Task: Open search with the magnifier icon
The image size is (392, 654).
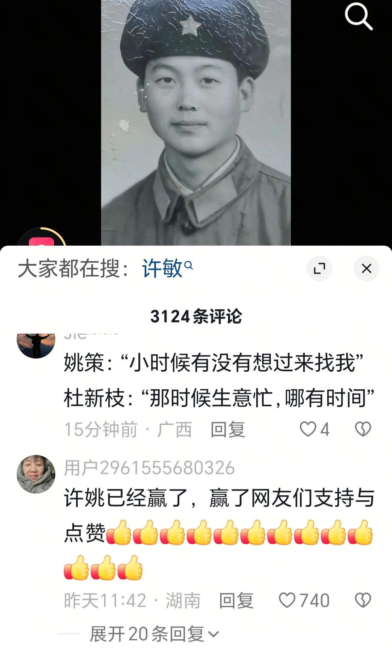Action: pos(358,17)
